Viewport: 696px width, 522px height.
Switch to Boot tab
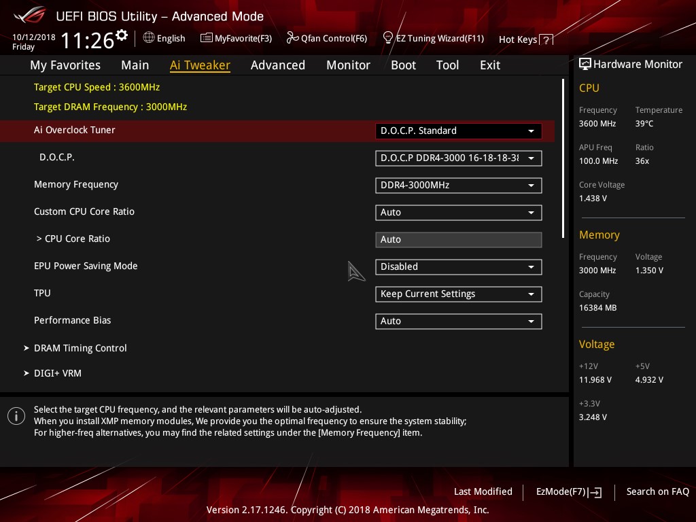(403, 65)
